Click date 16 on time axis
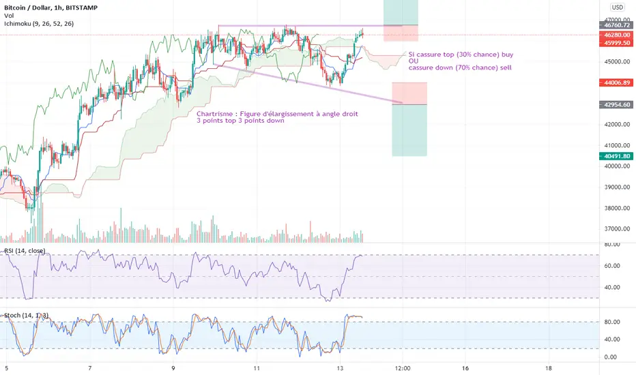Image resolution: width=636 pixels, height=375 pixels. [465, 368]
